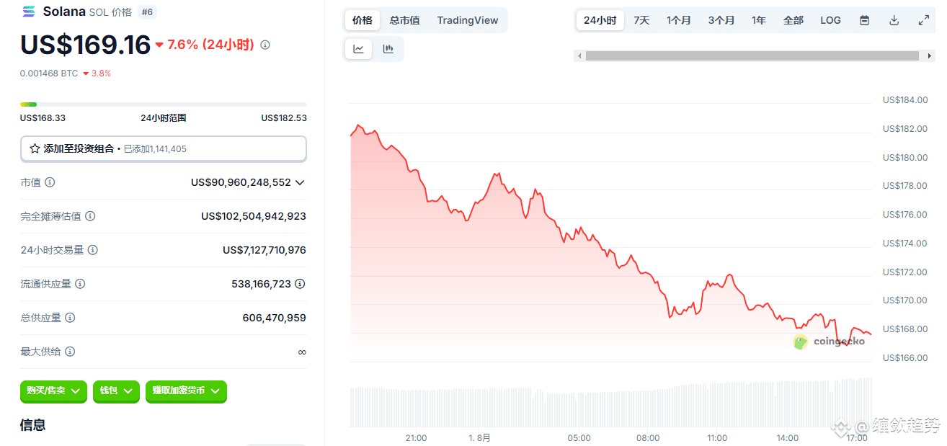Click the chart horizontal scrollbar thumb
Screen dimensions: 947x446
(752, 55)
